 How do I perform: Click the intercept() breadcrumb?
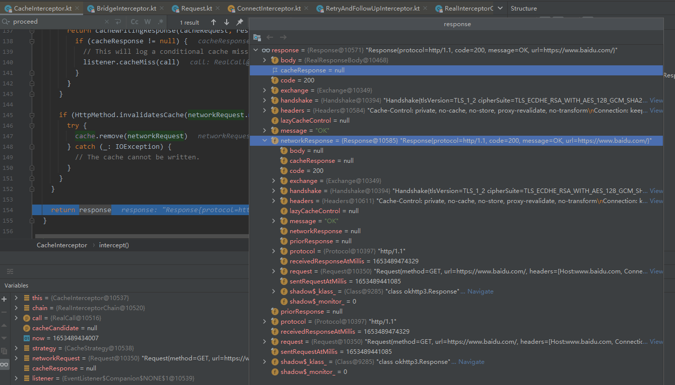(x=114, y=245)
